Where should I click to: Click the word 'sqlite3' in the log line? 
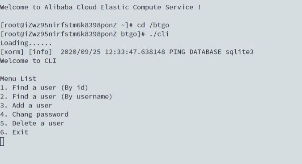pyautogui.click(x=240, y=52)
